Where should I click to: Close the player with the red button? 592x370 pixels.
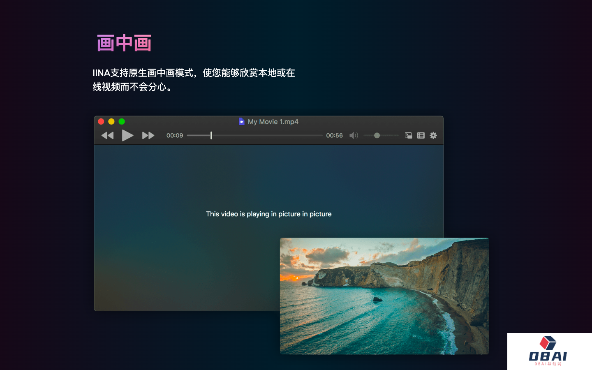[x=101, y=121]
